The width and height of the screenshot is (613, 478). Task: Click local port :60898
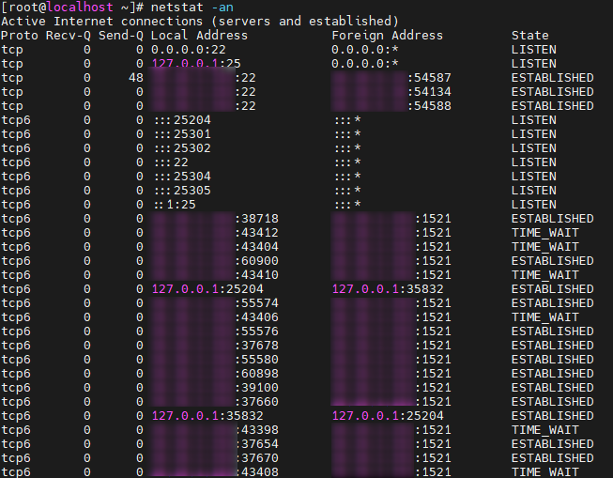256,374
